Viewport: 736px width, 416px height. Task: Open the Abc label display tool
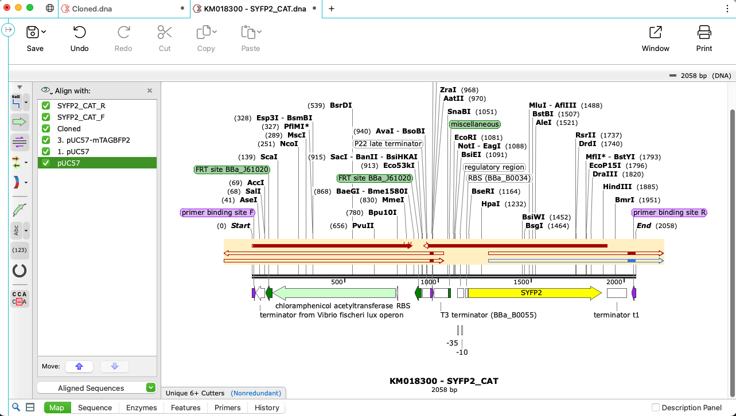17,230
